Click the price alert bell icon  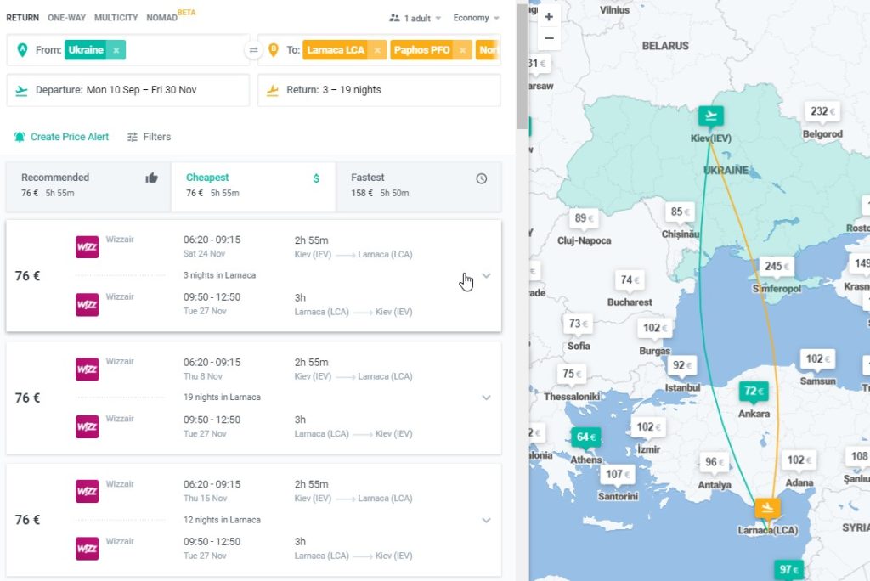(20, 137)
